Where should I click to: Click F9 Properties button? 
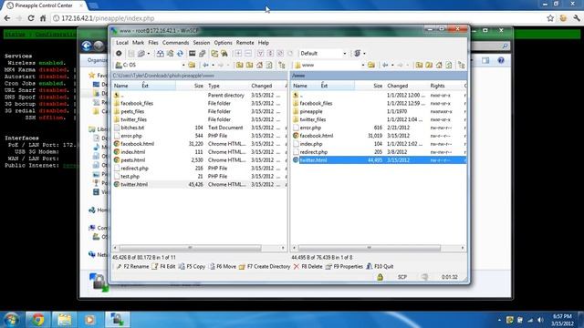tap(344, 267)
